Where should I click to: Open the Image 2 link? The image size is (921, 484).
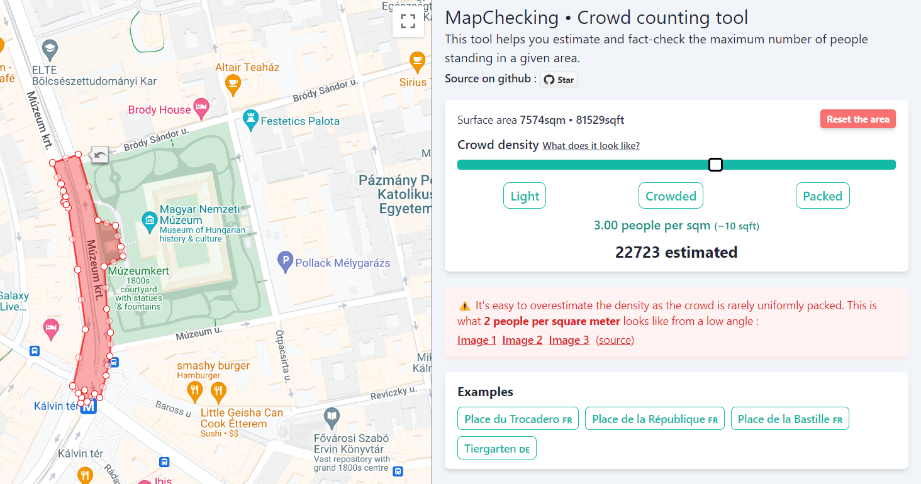[522, 340]
